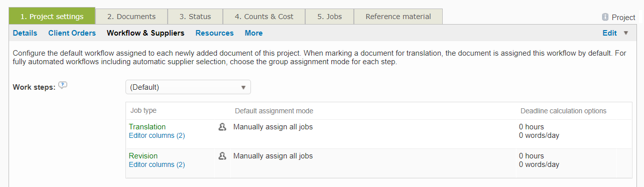This screenshot has height=187, width=644.
Task: Open the Reference material tab
Action: click(398, 17)
